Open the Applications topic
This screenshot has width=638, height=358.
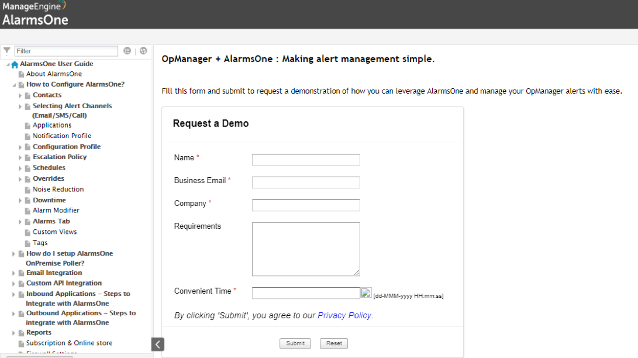(52, 125)
